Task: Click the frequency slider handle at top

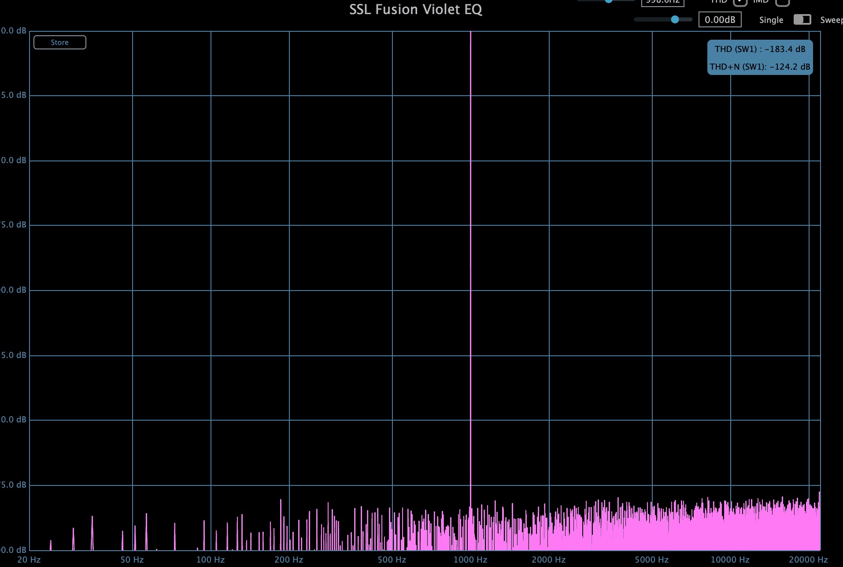Action: coord(609,1)
